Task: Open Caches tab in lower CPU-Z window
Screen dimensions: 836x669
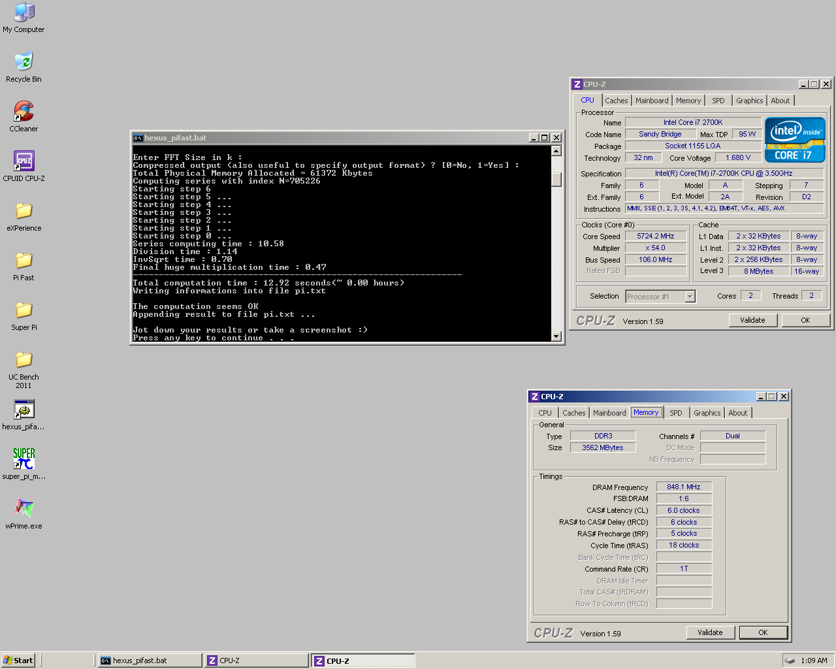Action: pos(573,413)
